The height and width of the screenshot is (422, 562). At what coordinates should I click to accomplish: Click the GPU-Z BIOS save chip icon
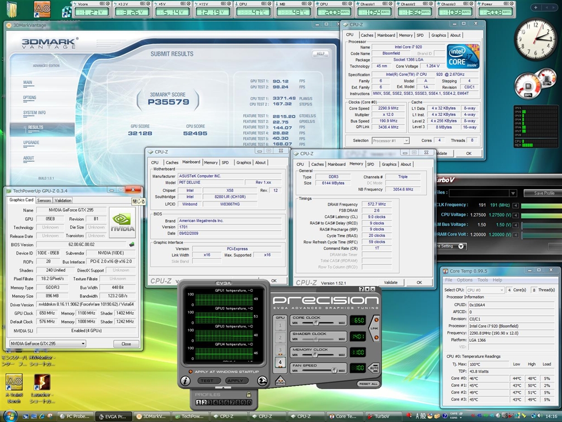tap(132, 244)
